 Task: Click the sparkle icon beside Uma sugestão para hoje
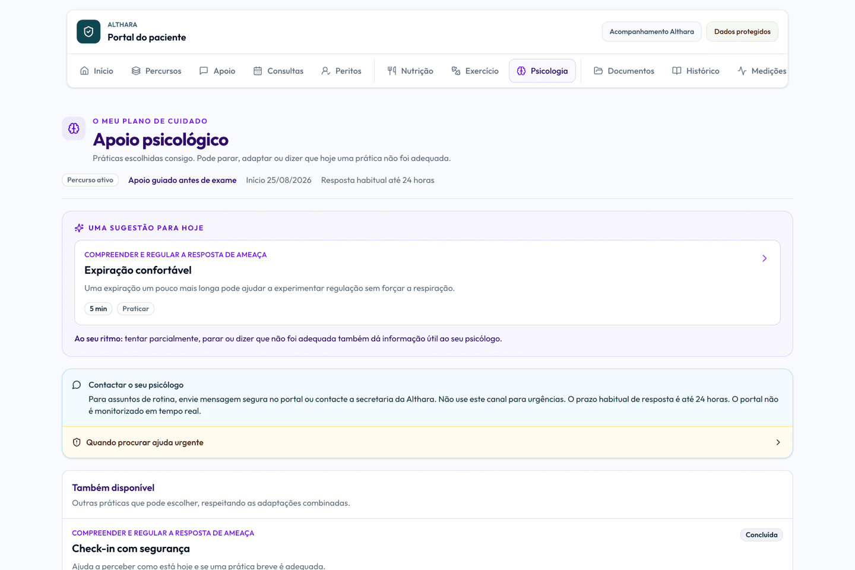pos(79,228)
